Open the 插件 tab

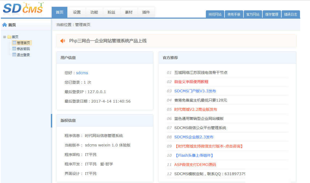[x=146, y=12]
